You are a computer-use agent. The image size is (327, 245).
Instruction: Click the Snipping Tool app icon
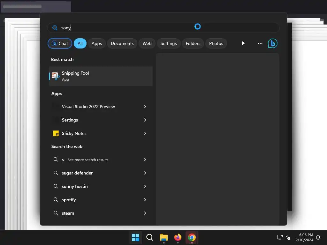tap(56, 76)
